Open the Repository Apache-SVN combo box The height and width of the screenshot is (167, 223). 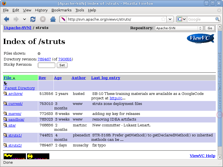coord(179,28)
